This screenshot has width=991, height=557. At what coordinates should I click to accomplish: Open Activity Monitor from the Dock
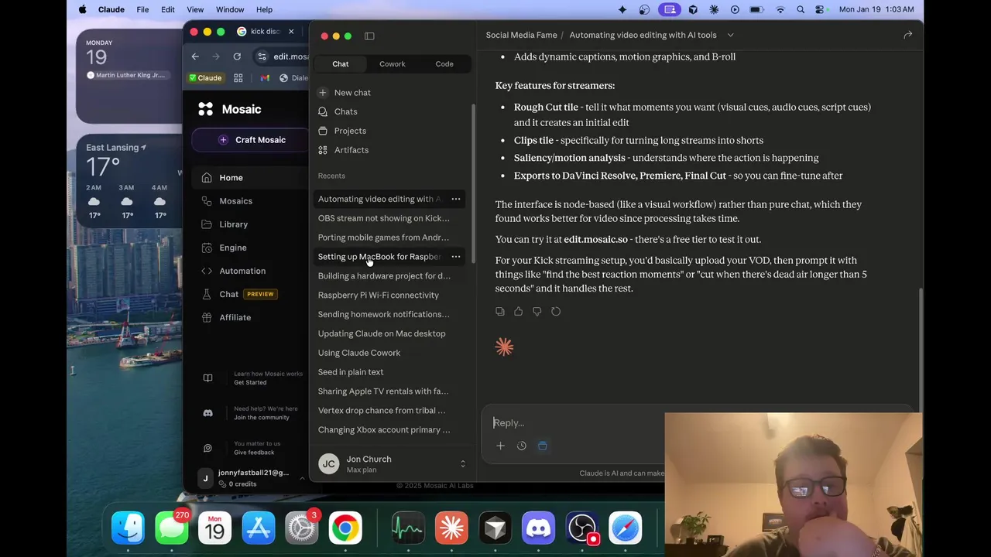(408, 528)
